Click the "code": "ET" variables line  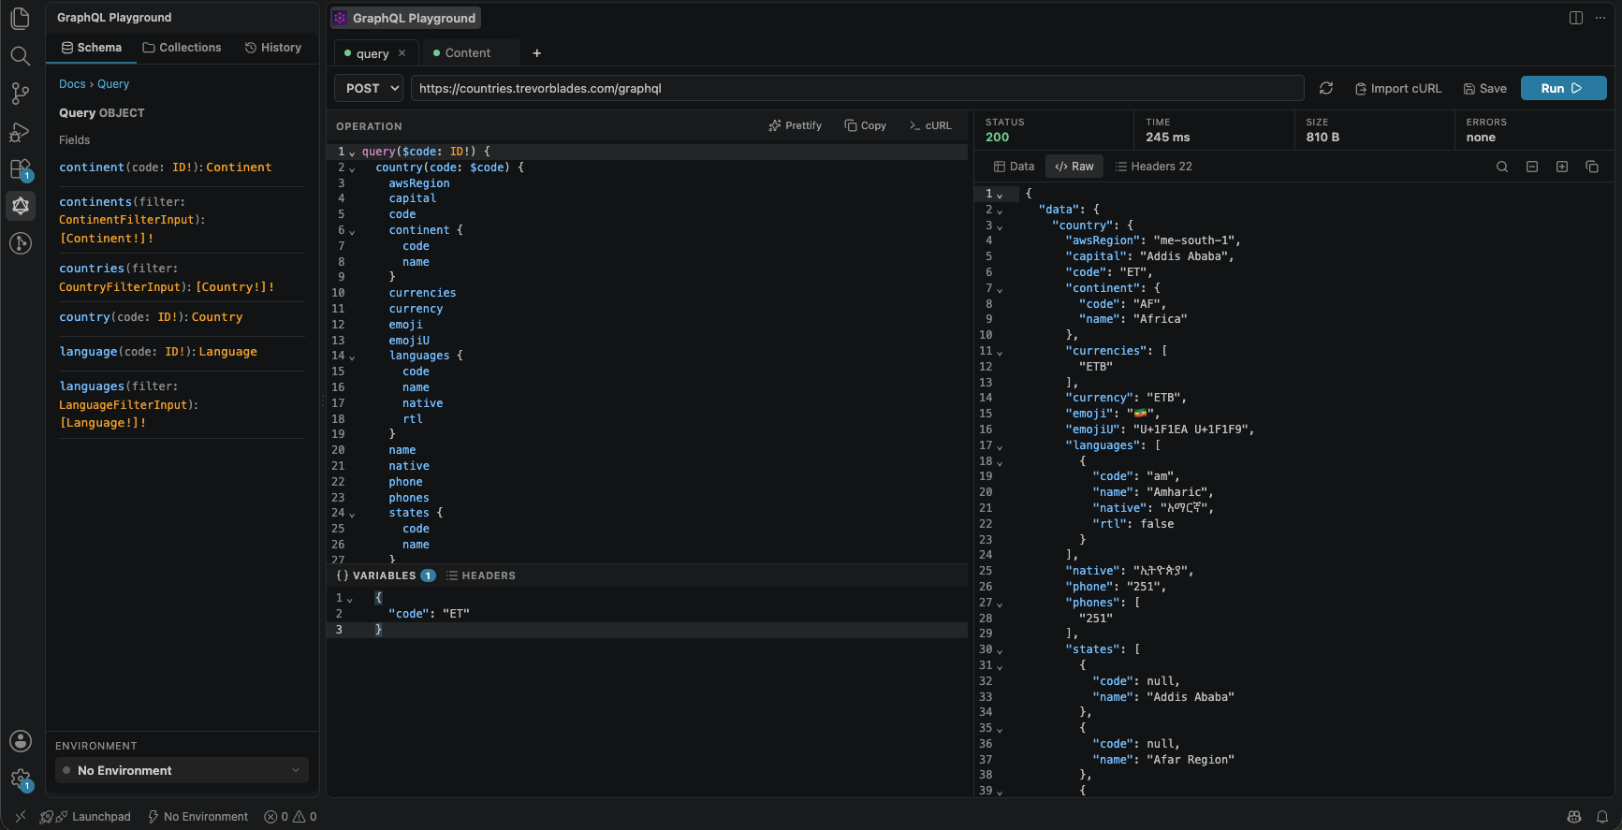429,614
